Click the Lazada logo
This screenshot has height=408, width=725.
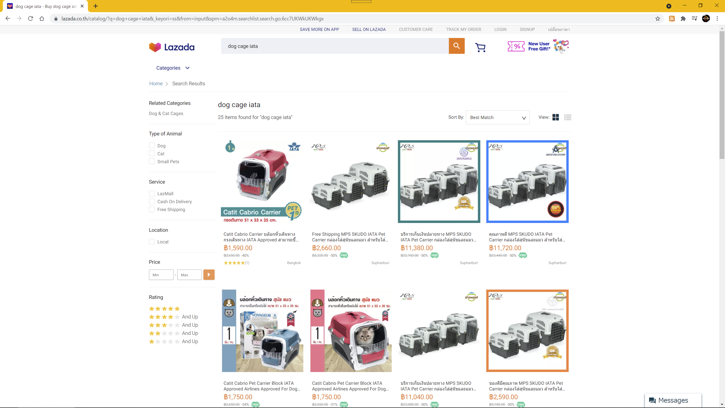click(x=172, y=47)
